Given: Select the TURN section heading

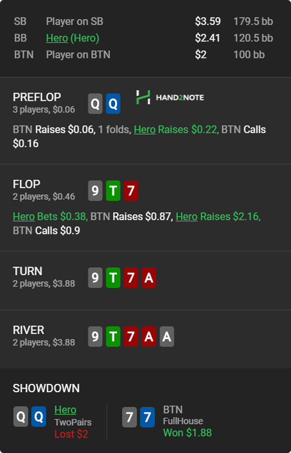Looking at the screenshot, I should (27, 271).
